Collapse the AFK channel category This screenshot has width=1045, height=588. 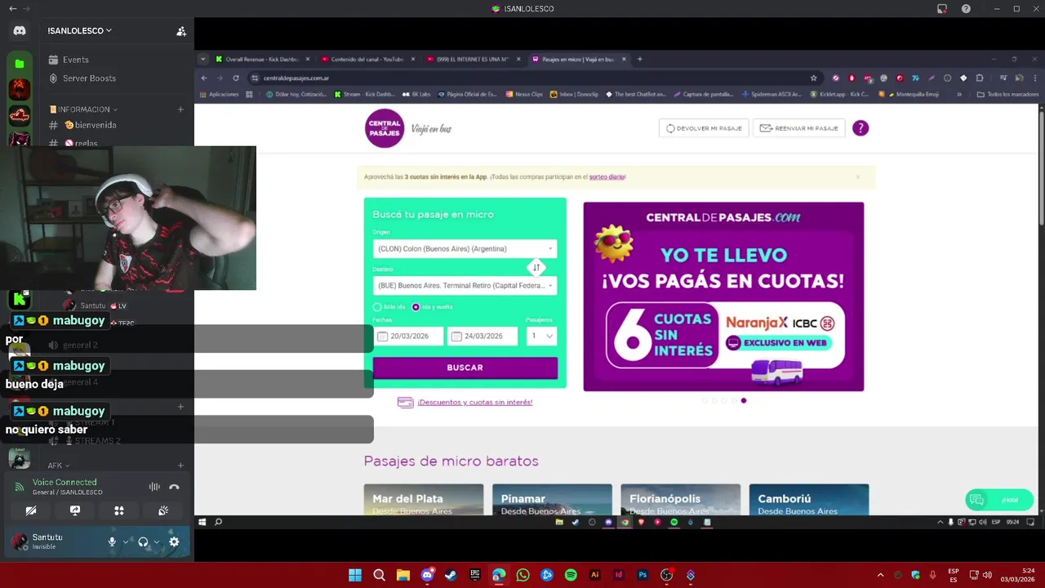pyautogui.click(x=57, y=465)
